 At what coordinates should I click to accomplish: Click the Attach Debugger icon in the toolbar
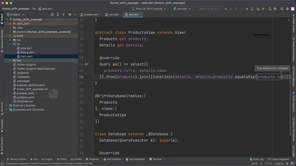tap(258, 9)
